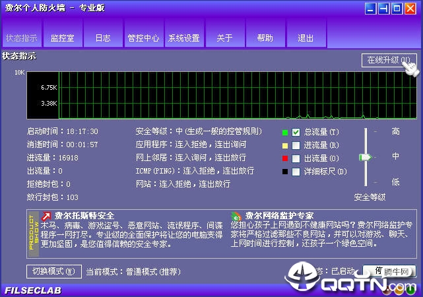Click the 费尔网络监护专家 product icon

coord(236,216)
